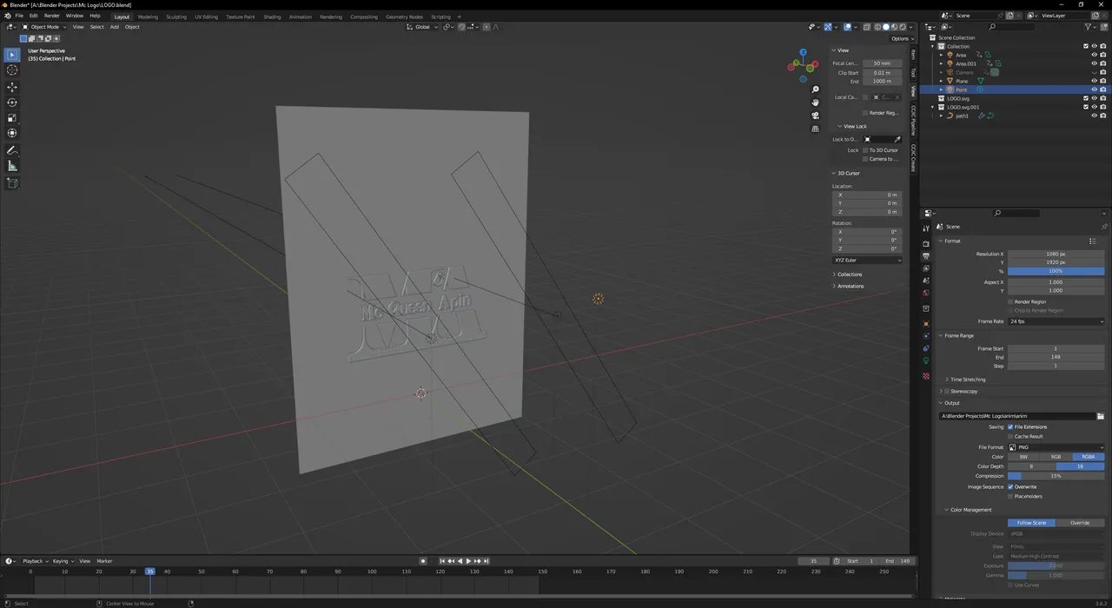Image resolution: width=1112 pixels, height=608 pixels.
Task: Activate the Rotate tool
Action: [x=12, y=102]
